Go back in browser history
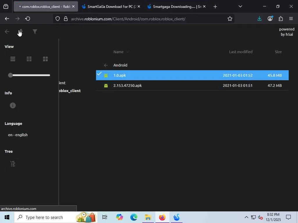This screenshot has height=223, width=298. pyautogui.click(x=7, y=19)
